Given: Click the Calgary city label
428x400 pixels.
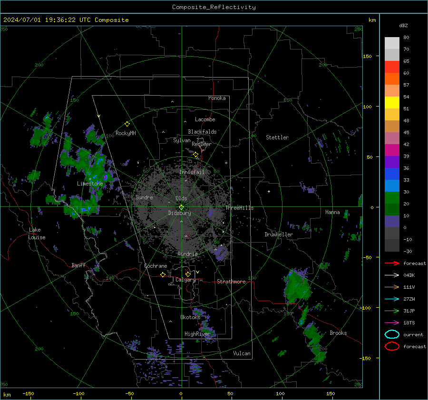Looking at the screenshot, I should coord(185,280).
